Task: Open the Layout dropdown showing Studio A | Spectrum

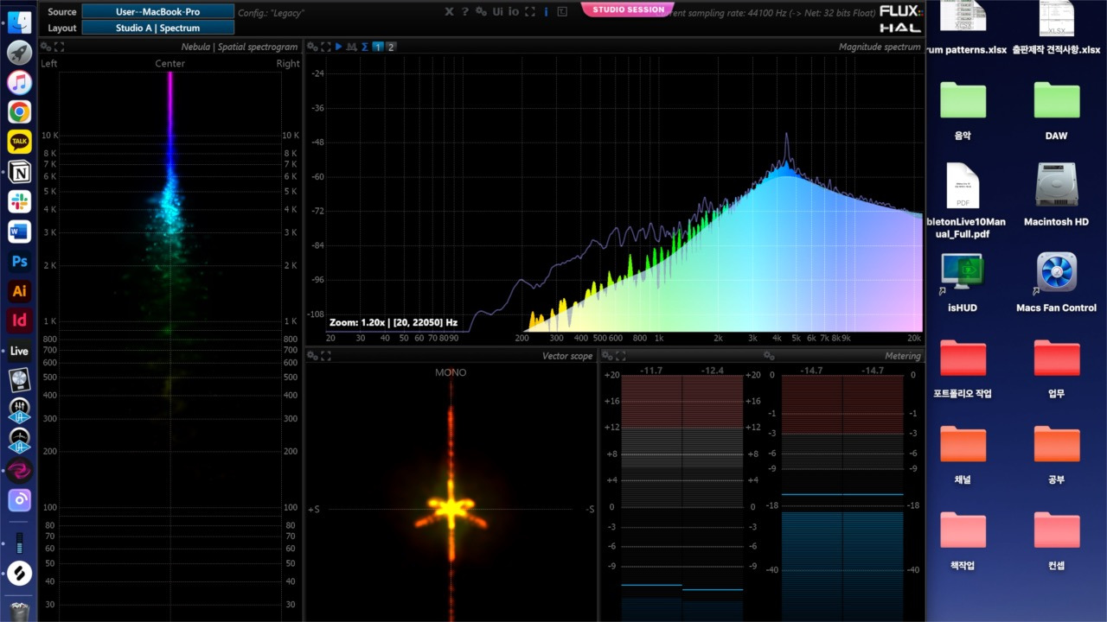Action: [x=158, y=28]
